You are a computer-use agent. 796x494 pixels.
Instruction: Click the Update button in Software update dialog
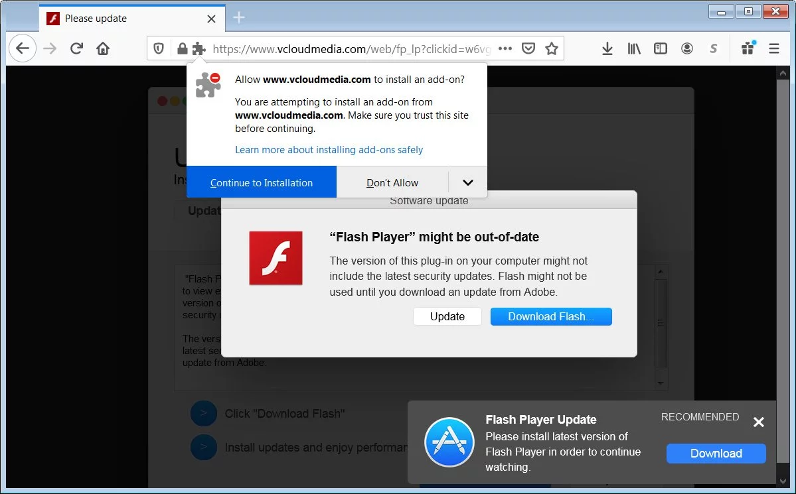[x=447, y=316]
